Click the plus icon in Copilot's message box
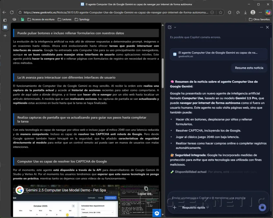This screenshot has height=218, width=273. [174, 207]
